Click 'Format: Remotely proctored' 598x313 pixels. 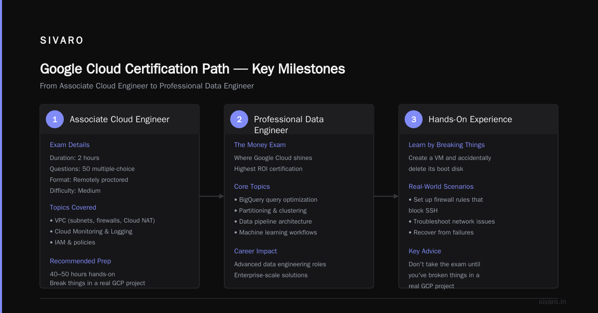(x=89, y=180)
